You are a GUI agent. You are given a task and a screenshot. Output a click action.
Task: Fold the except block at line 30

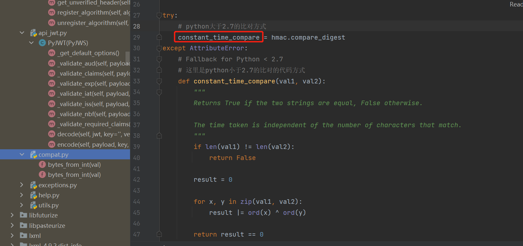159,48
